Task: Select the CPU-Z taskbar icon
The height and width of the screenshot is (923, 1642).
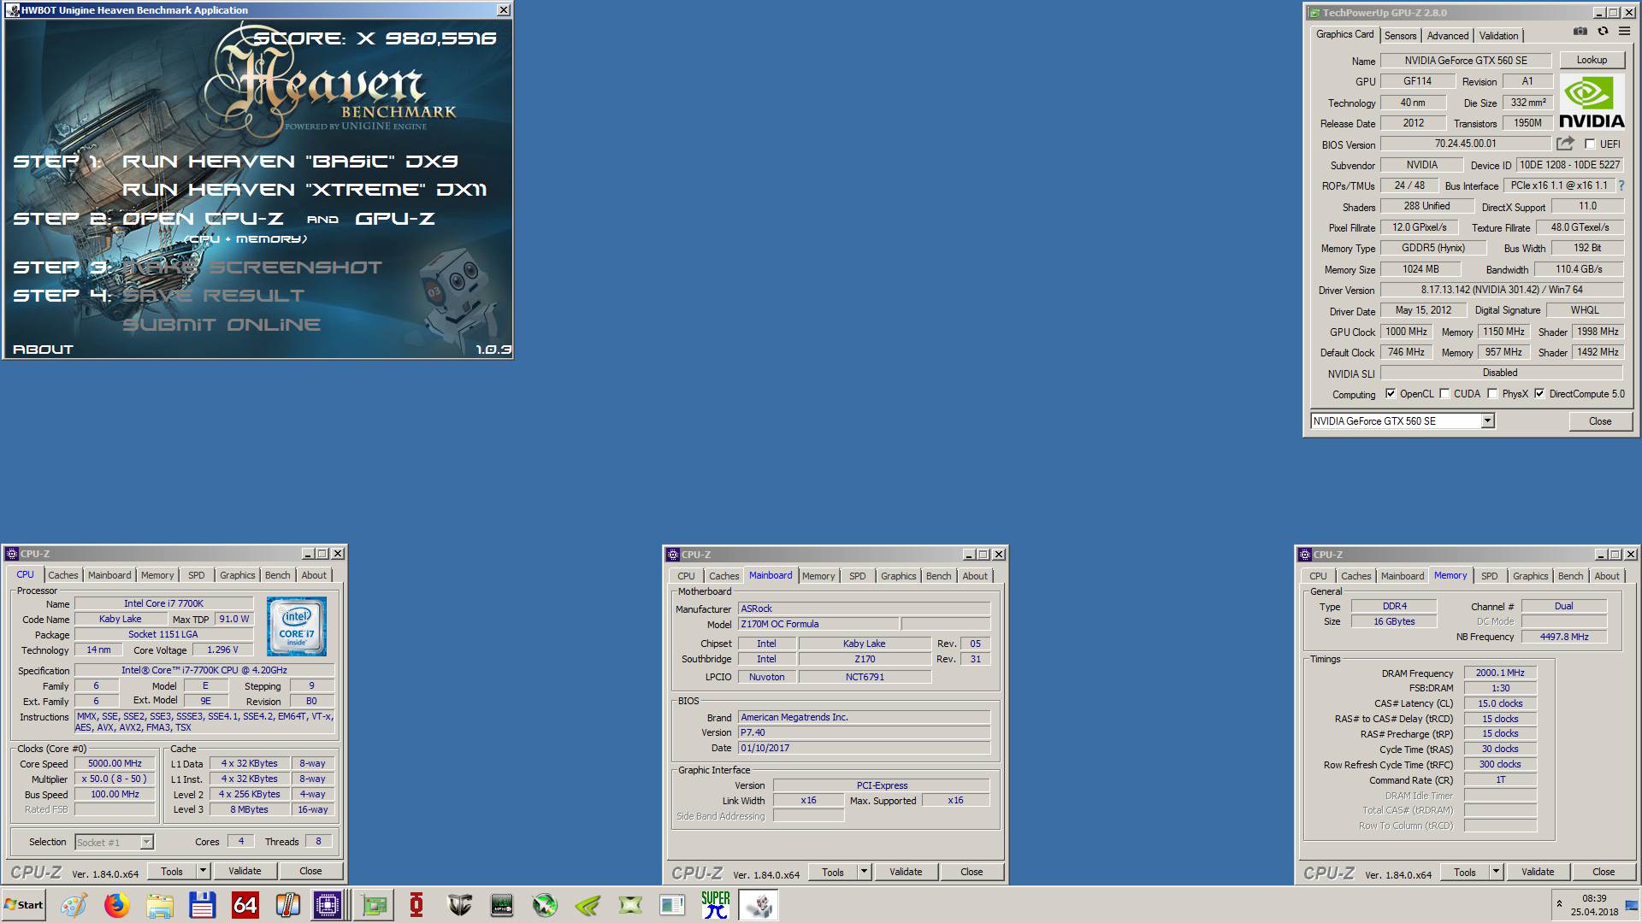Action: [328, 905]
